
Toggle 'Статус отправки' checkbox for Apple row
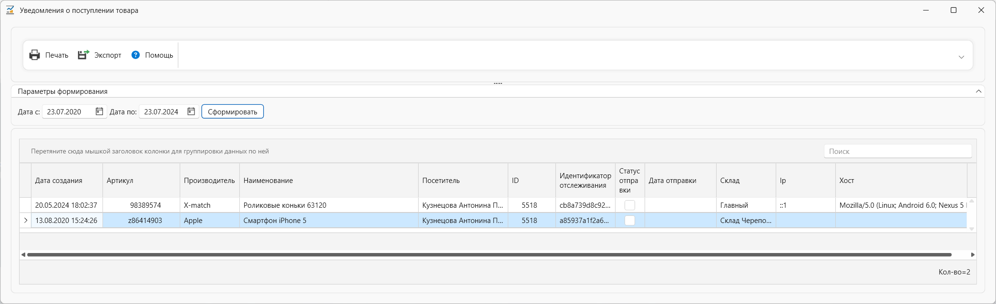630,220
